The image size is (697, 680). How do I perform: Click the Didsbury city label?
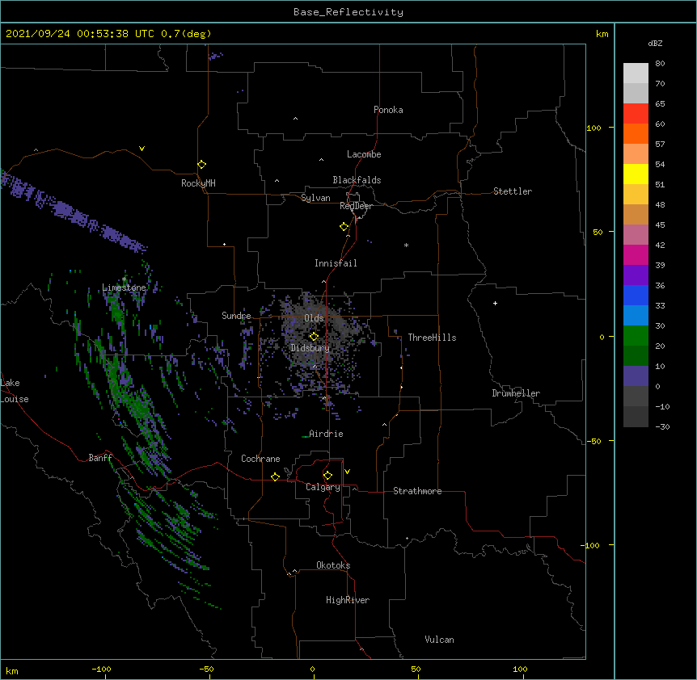(310, 348)
